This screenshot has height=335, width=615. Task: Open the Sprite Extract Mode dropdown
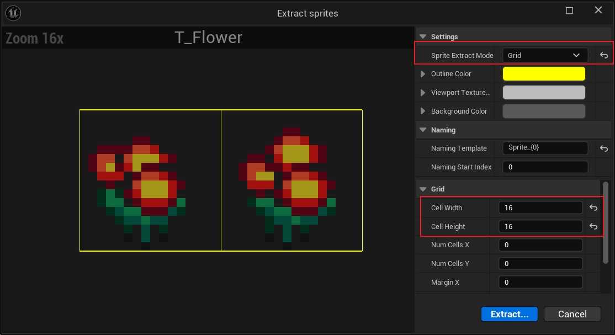pos(544,55)
